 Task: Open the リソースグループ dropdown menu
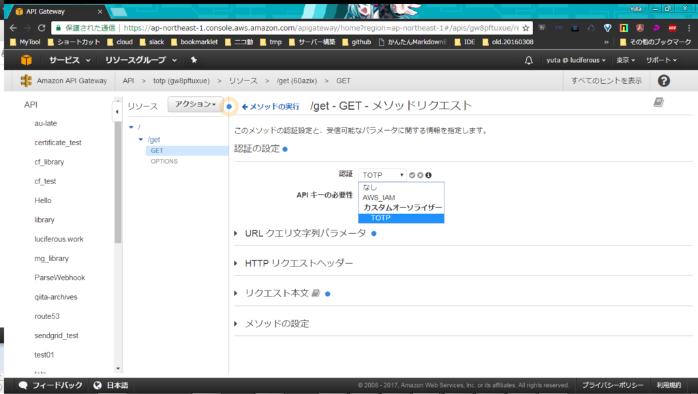pyautogui.click(x=140, y=60)
